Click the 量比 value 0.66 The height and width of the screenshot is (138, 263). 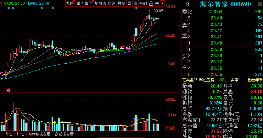click(x=258, y=103)
